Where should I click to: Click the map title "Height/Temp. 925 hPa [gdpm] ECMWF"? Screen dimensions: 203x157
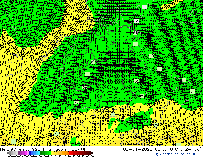click(x=43, y=149)
